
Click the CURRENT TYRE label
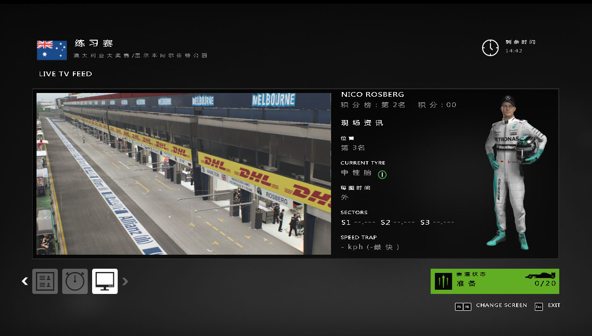[363, 163]
